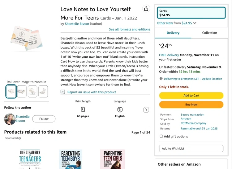Follow the author Shantelle Bisson
Viewport: 232px width, 169px height.
[44, 119]
